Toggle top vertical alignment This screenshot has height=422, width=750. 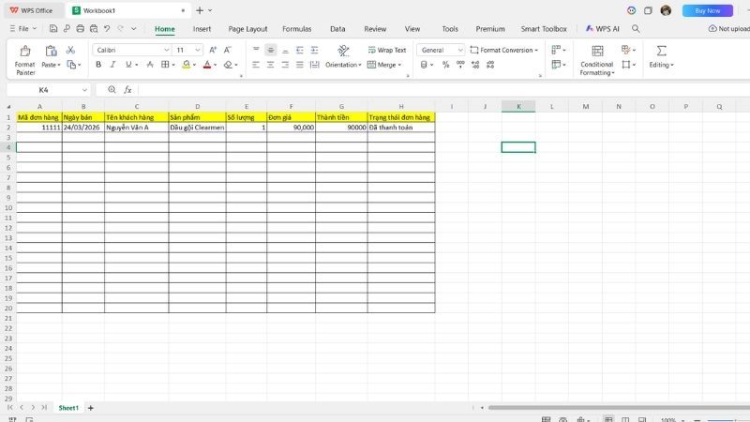pos(256,50)
